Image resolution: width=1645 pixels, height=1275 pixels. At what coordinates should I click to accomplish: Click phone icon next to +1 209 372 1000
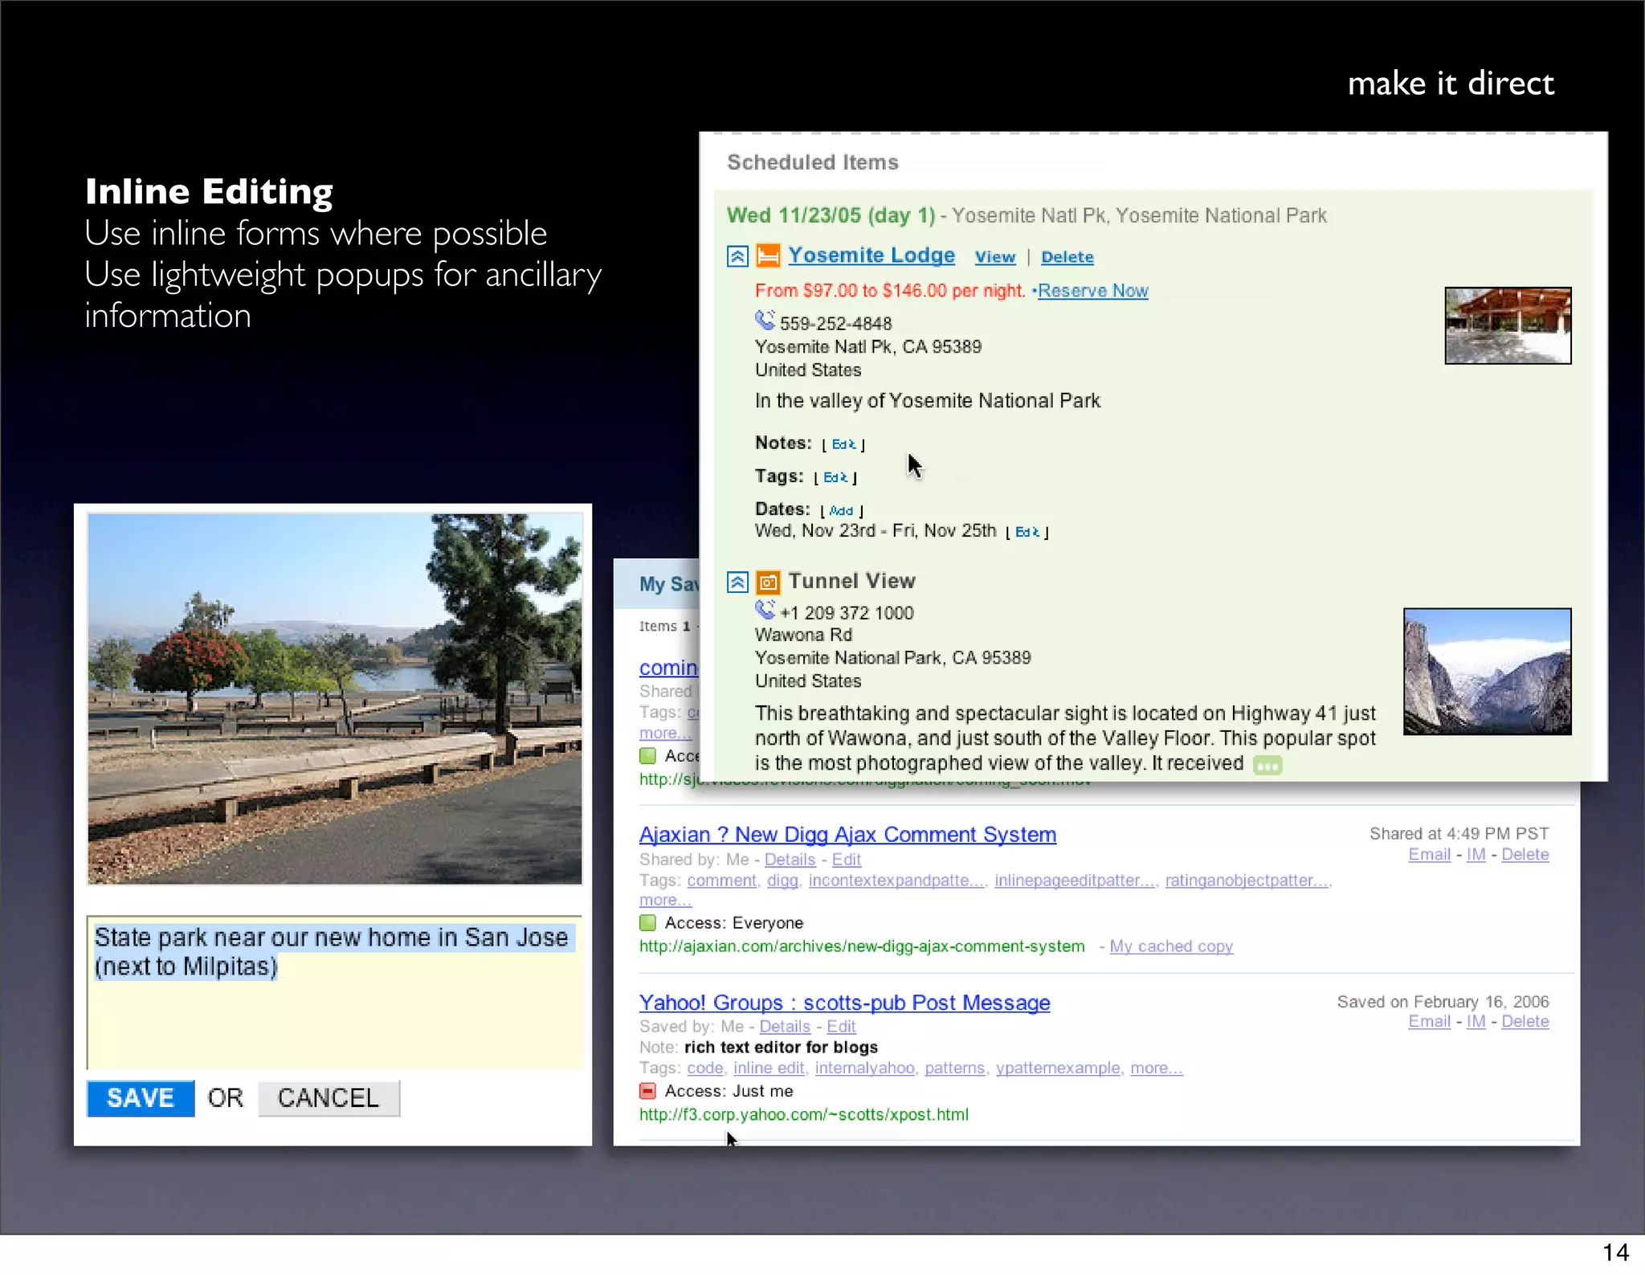coord(765,611)
